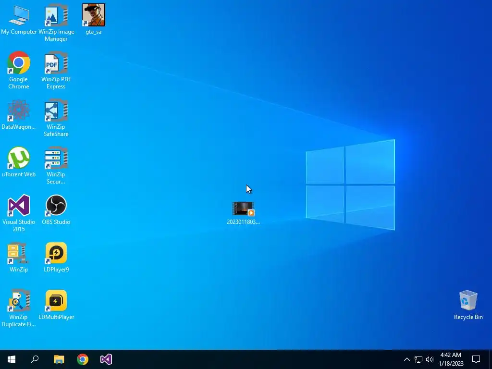This screenshot has width=492, height=369.
Task: Open the Action Center notifications icon
Action: coord(476,359)
